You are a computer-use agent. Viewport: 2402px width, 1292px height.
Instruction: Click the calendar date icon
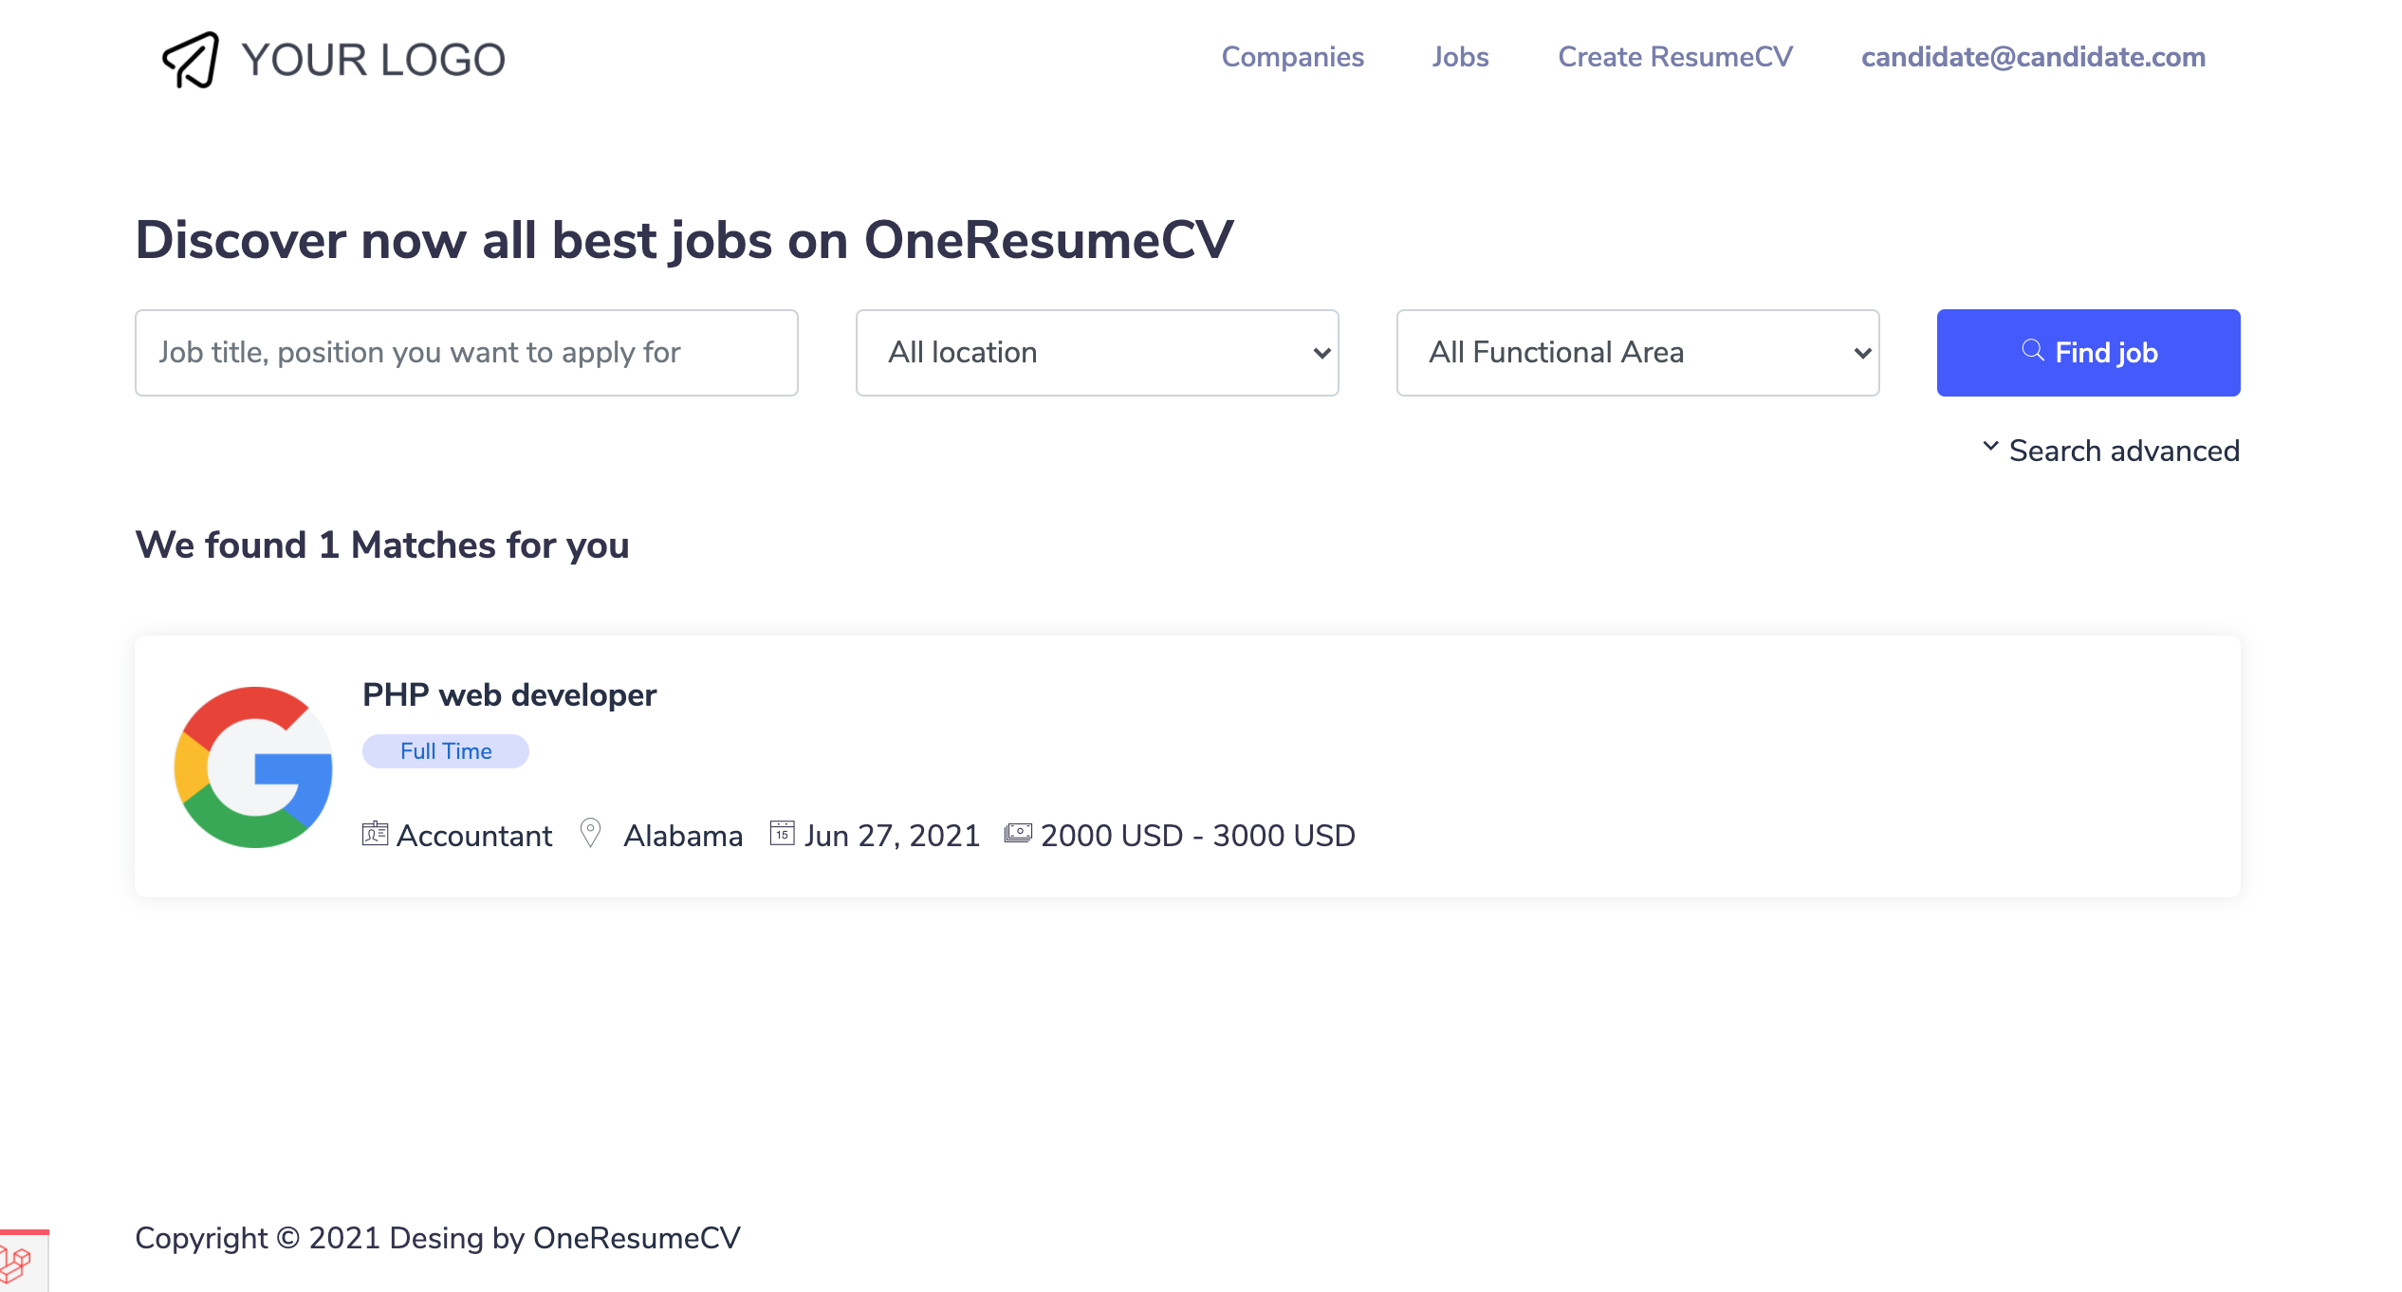click(x=782, y=834)
